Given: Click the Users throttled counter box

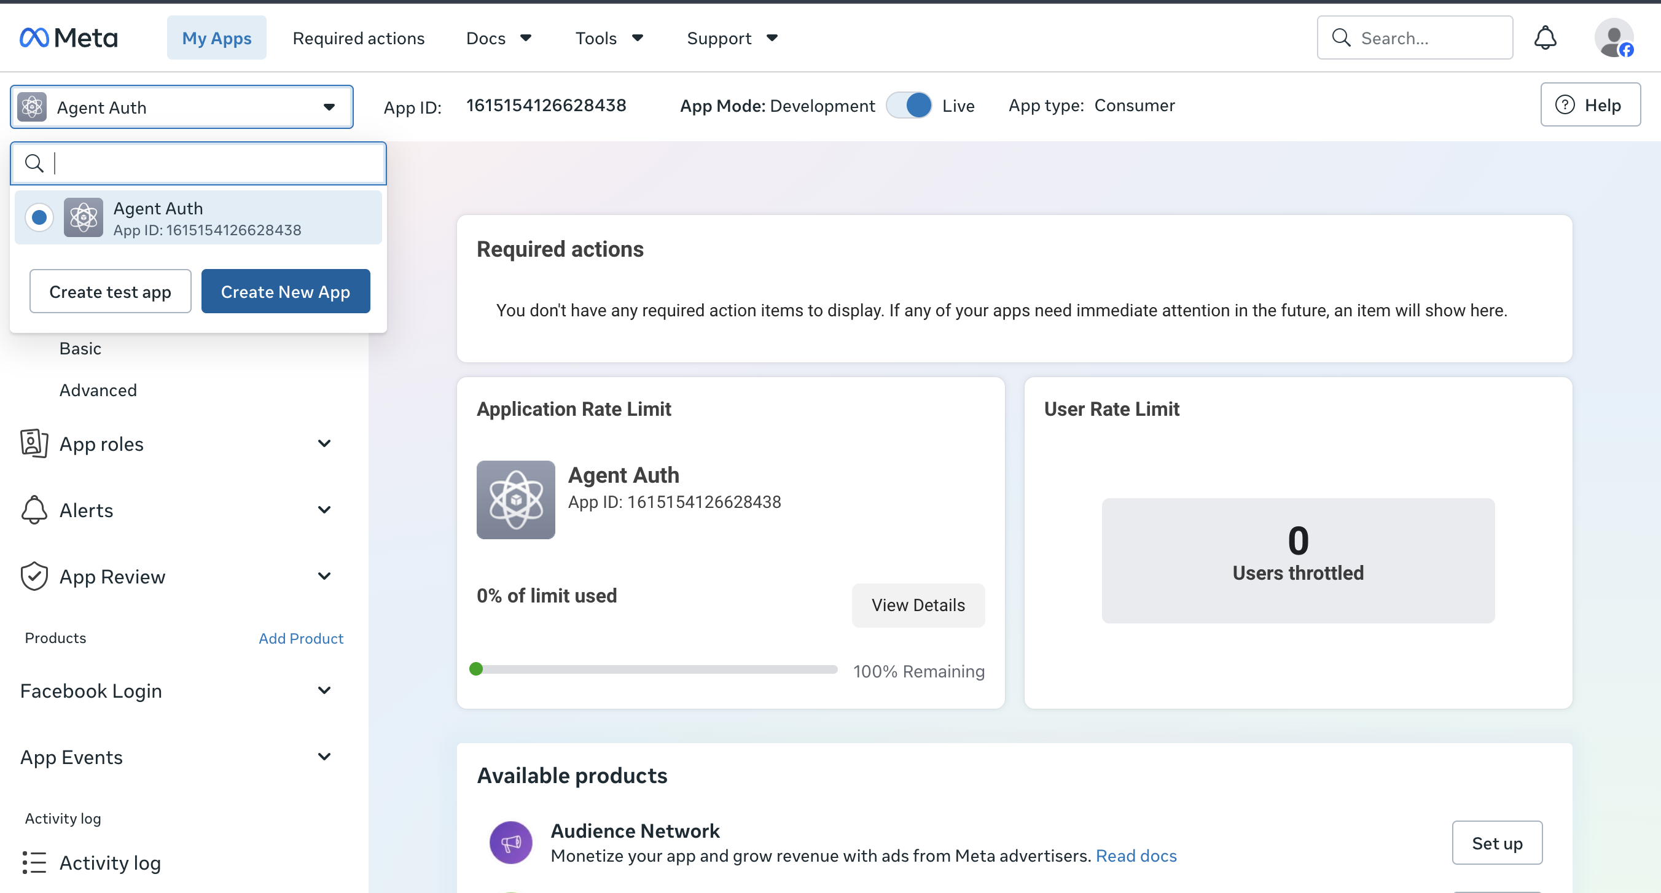Looking at the screenshot, I should coord(1298,560).
